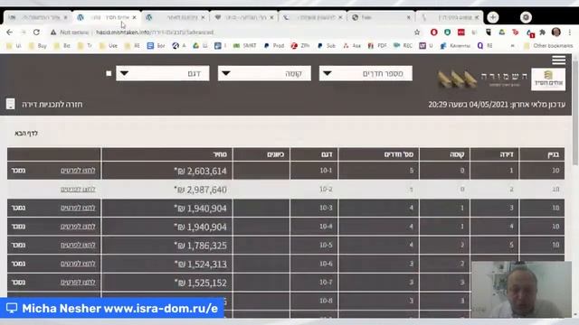Open details link for the 1,525,152 row

(x=78, y=282)
